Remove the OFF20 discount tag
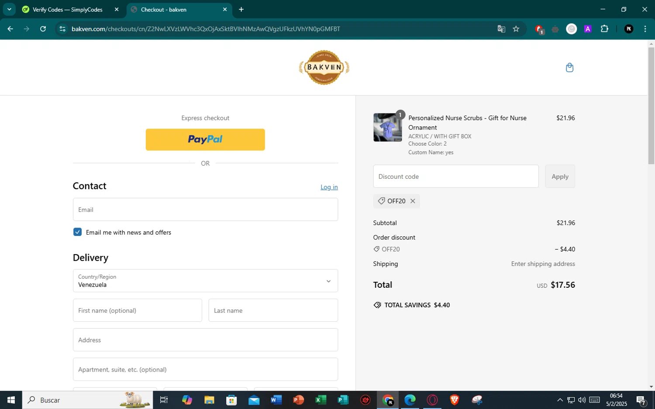The width and height of the screenshot is (655, 409). click(x=413, y=201)
